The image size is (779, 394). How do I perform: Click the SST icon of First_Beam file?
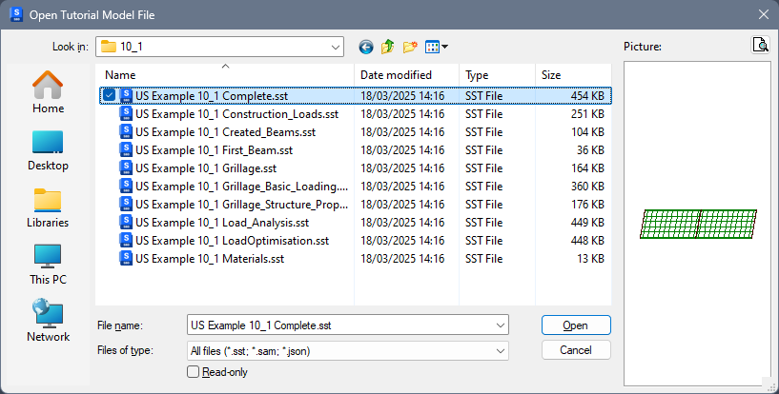(126, 150)
